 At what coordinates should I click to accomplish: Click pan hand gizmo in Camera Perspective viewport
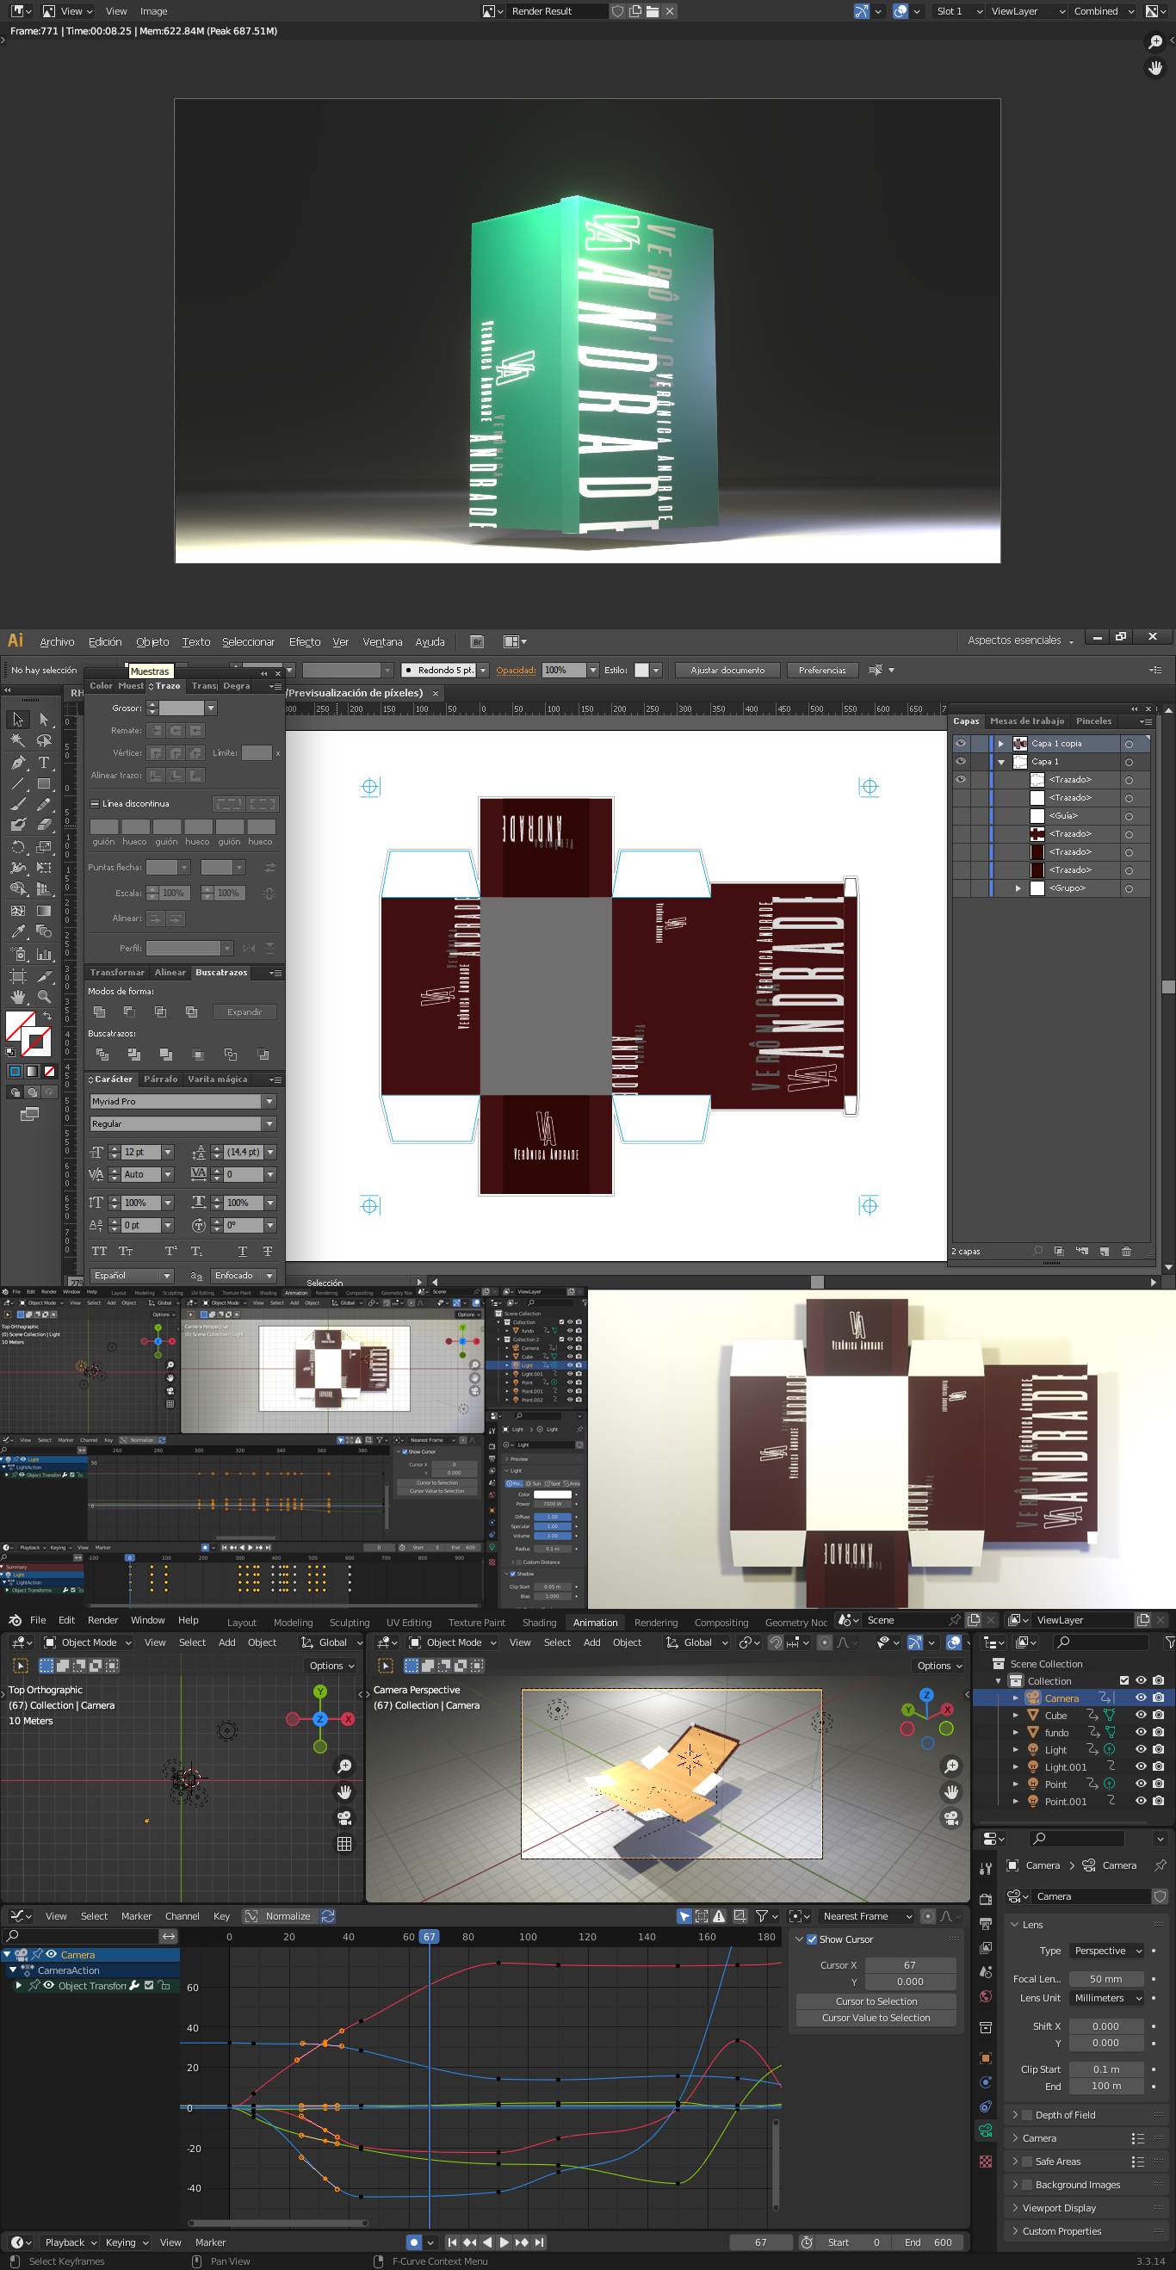pyautogui.click(x=951, y=1791)
